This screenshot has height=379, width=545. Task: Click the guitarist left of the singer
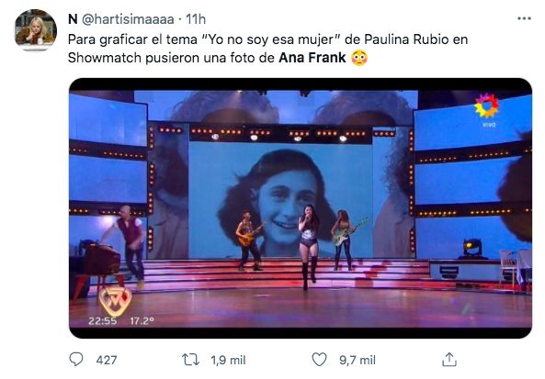tap(249, 240)
